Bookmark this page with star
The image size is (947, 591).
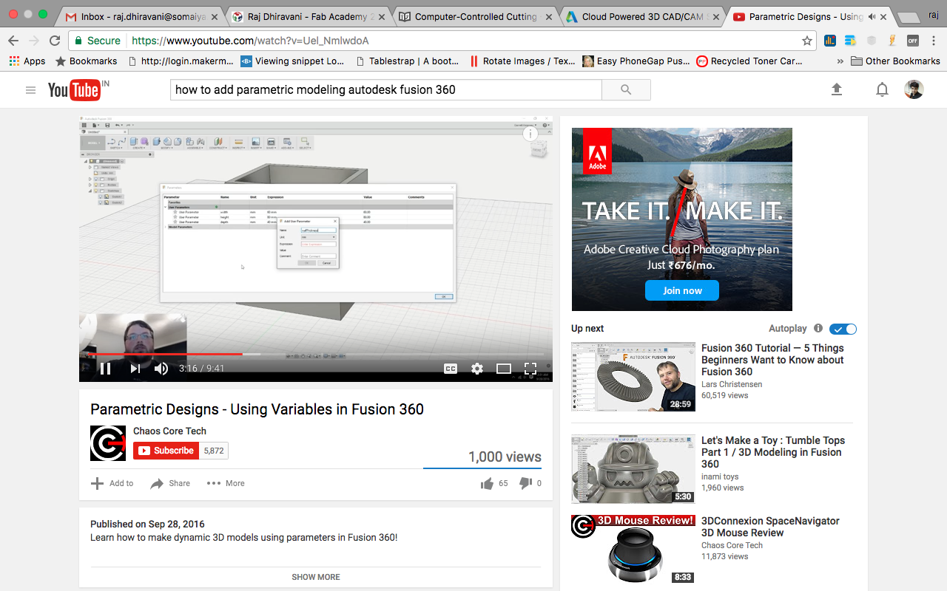click(x=806, y=41)
